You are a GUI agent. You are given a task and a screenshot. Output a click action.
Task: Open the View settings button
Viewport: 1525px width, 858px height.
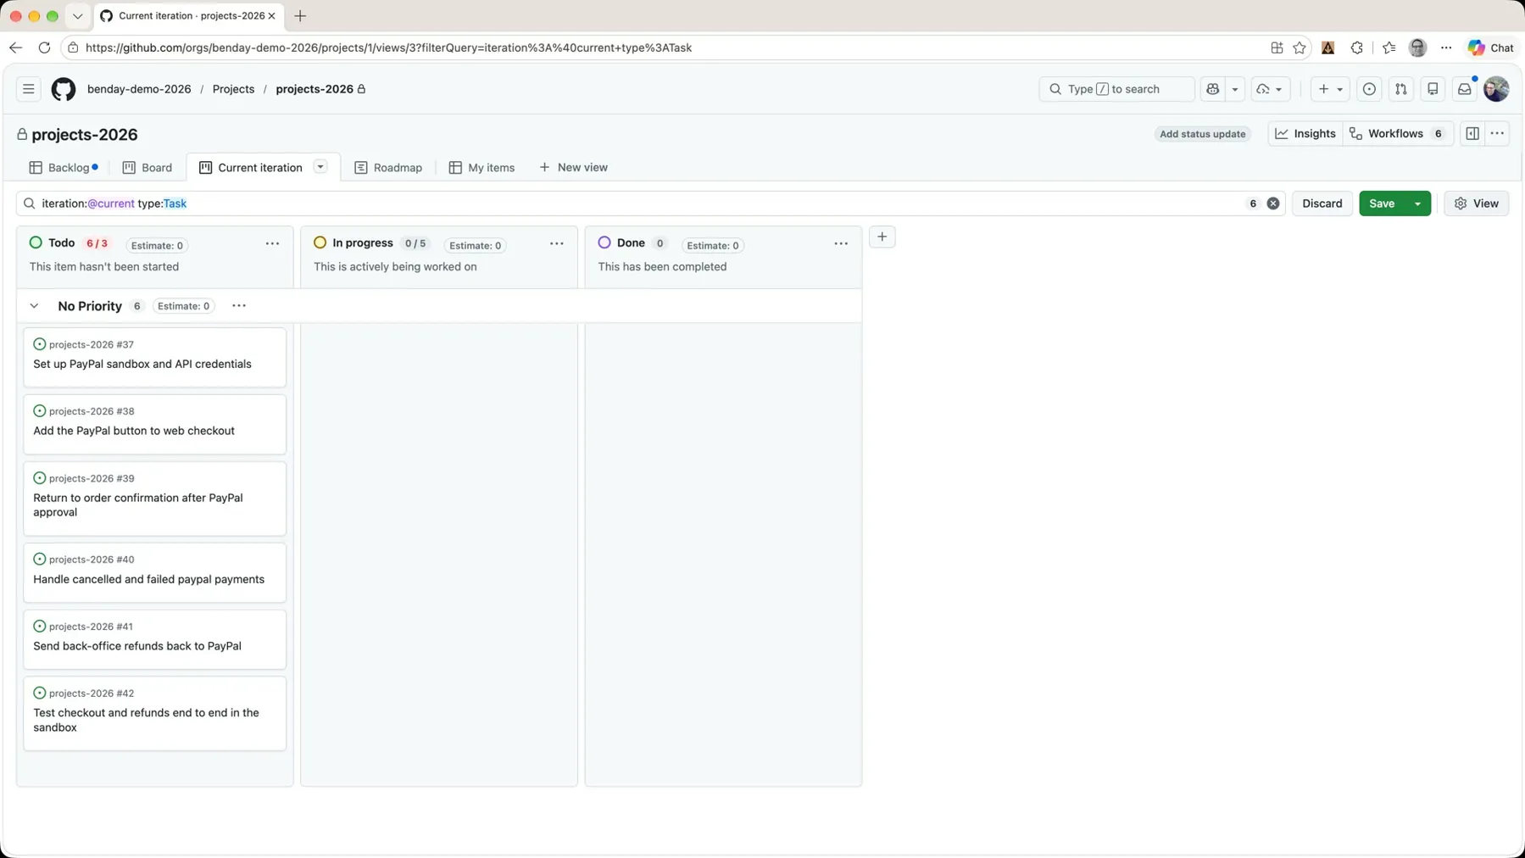pyautogui.click(x=1477, y=203)
